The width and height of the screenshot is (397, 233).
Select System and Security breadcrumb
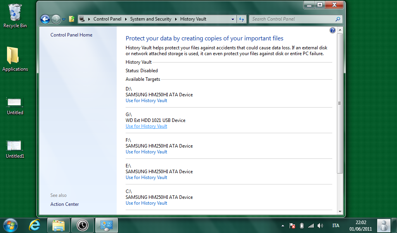point(151,19)
